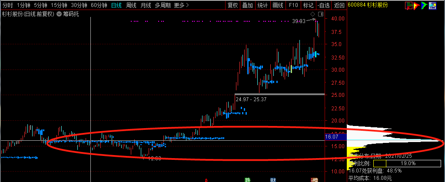Image resolution: width=445 pixels, height=182 pixels.
Task: Remove stock via -自选 button
Action: pyautogui.click(x=324, y=5)
